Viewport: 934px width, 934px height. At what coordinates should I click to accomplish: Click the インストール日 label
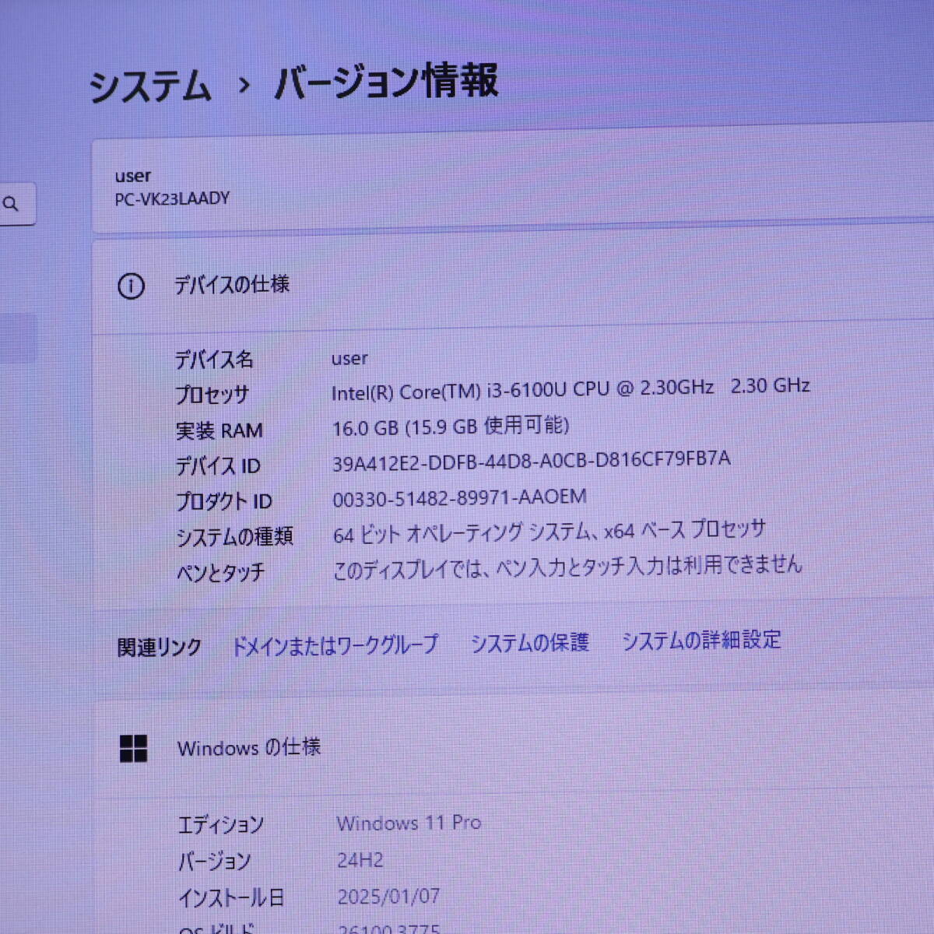pos(231,898)
